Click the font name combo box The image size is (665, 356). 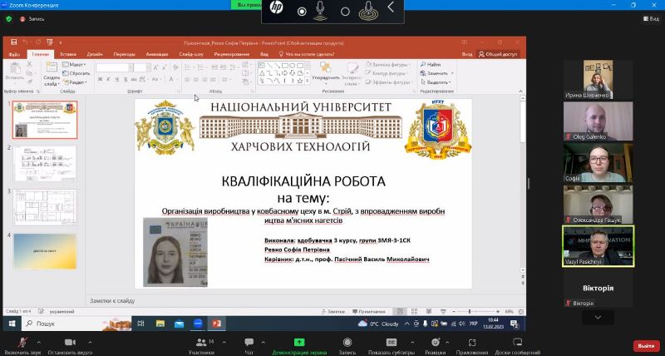[x=113, y=67]
